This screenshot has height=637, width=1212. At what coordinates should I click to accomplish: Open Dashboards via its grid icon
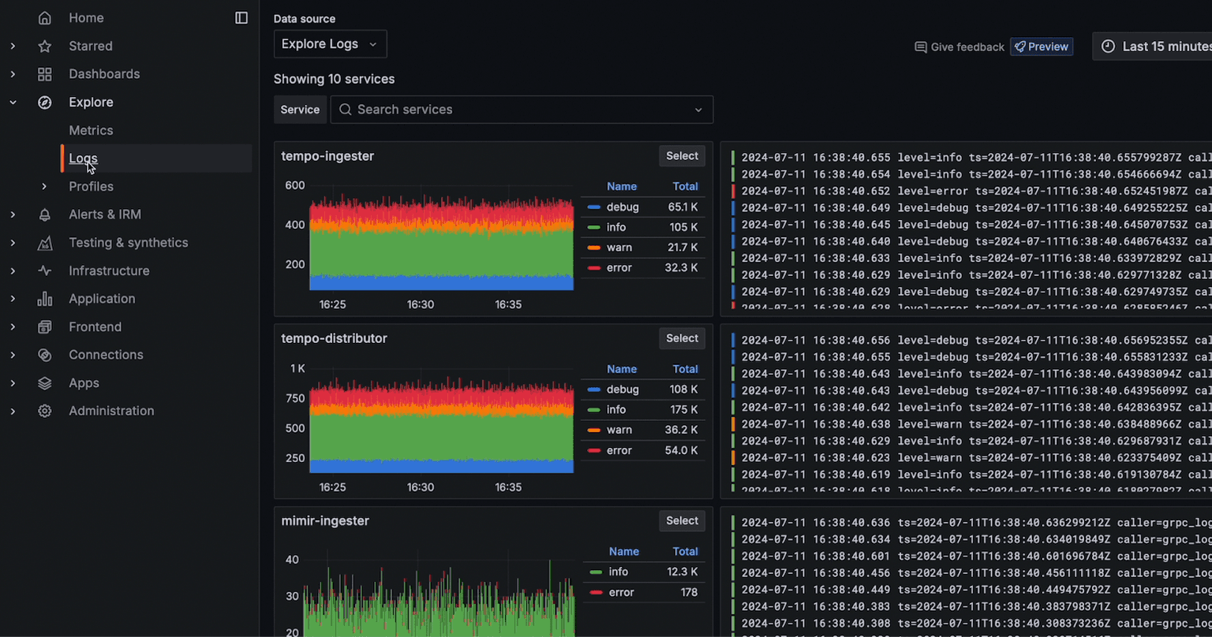click(44, 73)
